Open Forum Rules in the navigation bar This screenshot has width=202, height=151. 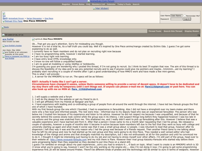(78, 4)
